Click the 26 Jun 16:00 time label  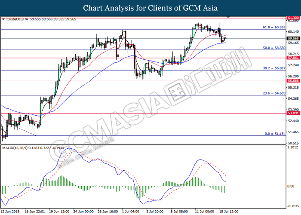[x=107, y=212]
